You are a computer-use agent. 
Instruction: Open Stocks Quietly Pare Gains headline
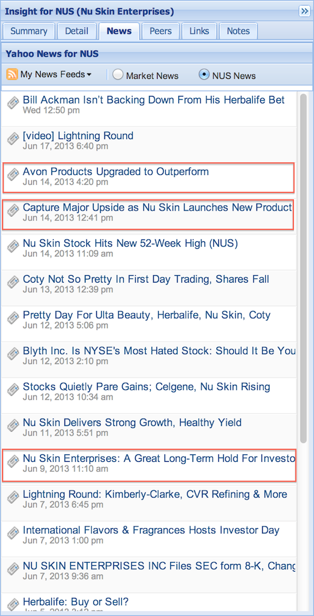[x=146, y=387]
